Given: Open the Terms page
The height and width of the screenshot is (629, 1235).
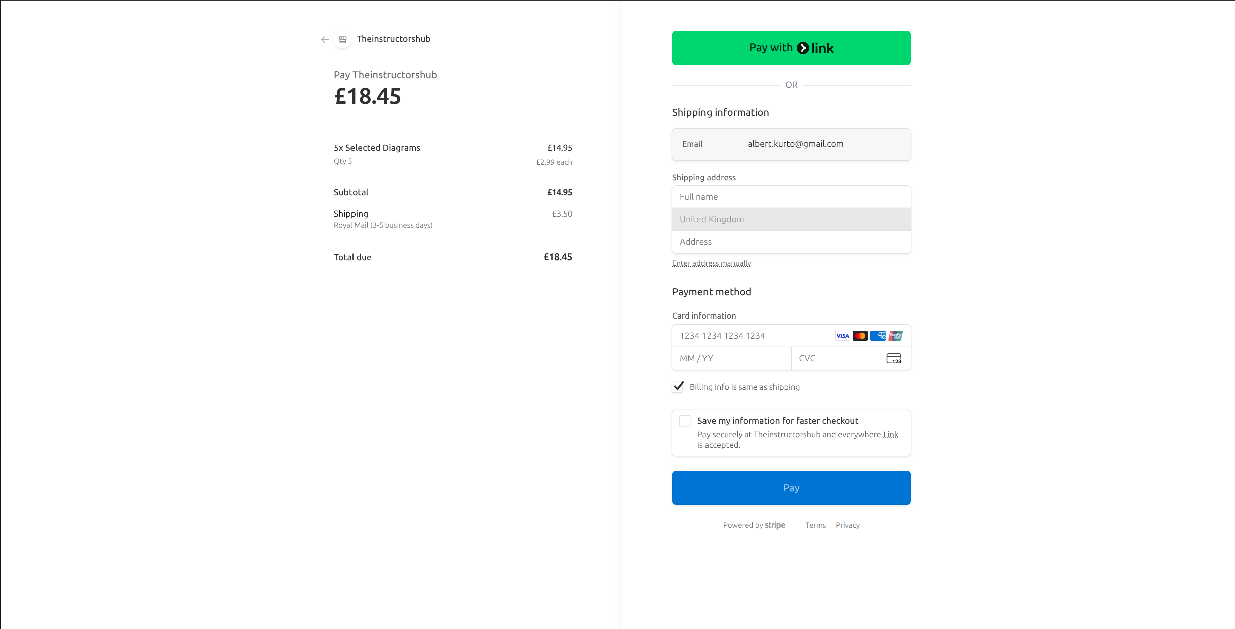Looking at the screenshot, I should coord(815,525).
